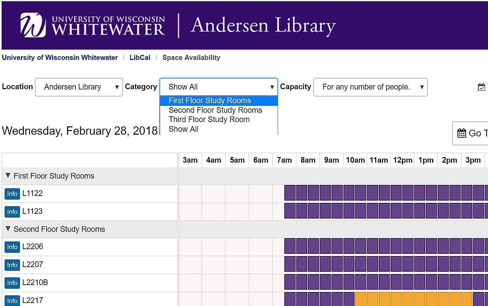Click room name L2207
This screenshot has width=488, height=306.
point(33,264)
